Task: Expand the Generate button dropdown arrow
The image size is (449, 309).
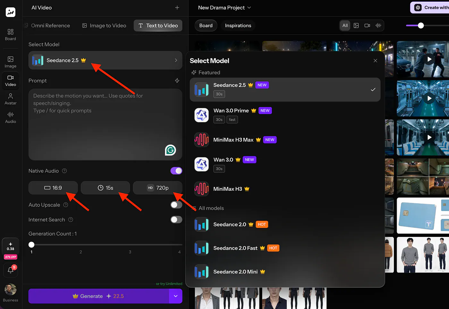Action: pyautogui.click(x=176, y=296)
